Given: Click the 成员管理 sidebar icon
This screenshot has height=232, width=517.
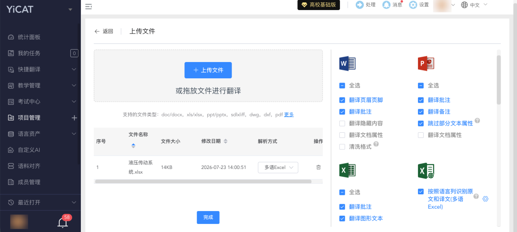Looking at the screenshot, I should pos(11,182).
